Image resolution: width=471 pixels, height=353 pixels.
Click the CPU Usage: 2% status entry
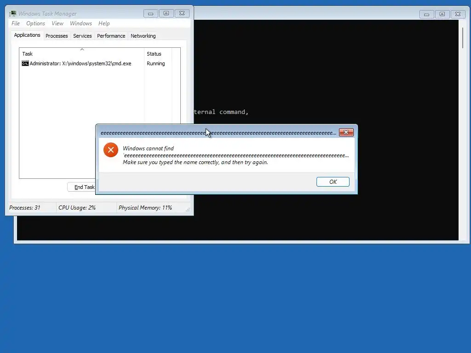click(x=77, y=208)
